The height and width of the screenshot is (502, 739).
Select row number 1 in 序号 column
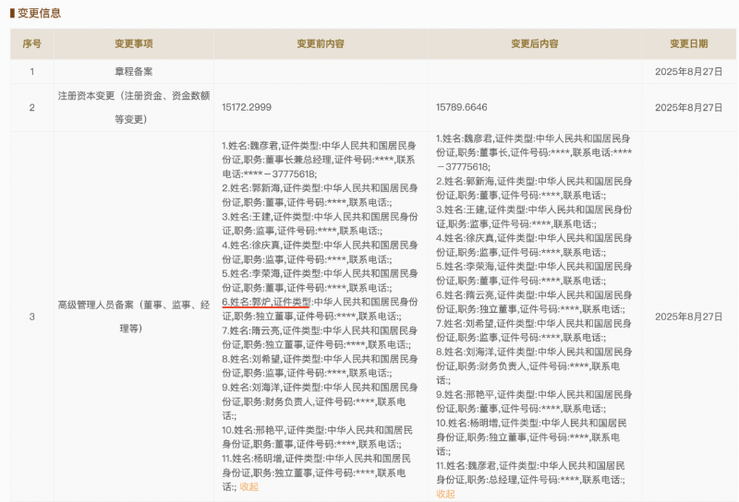pos(32,71)
